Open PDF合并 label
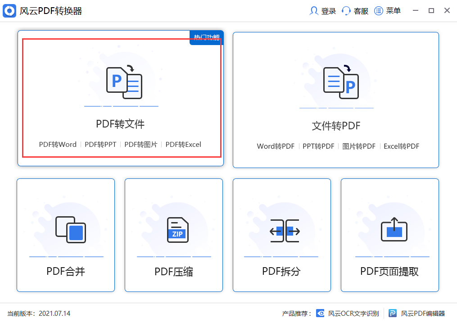 click(x=66, y=271)
